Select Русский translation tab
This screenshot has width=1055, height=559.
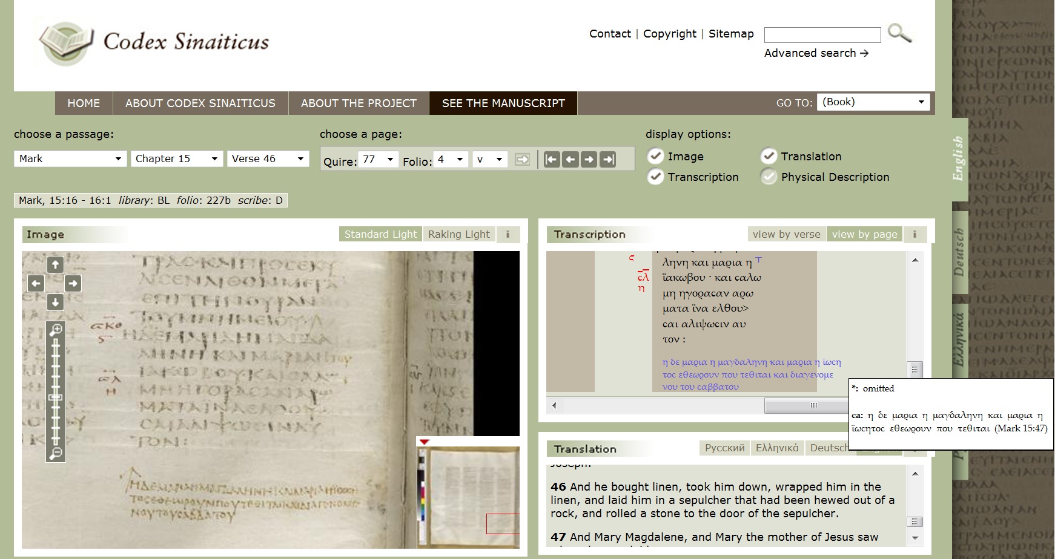tap(725, 448)
